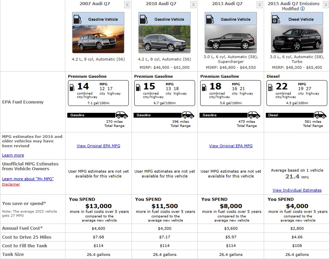
Task: Click Cost to Drive 25 Miles label
Action: [27, 237]
